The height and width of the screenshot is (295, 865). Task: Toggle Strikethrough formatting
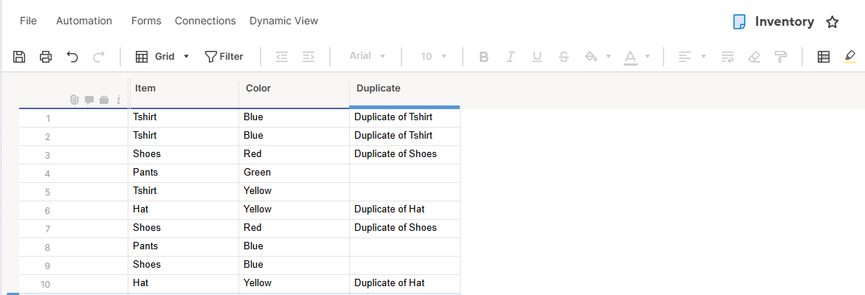tap(563, 56)
